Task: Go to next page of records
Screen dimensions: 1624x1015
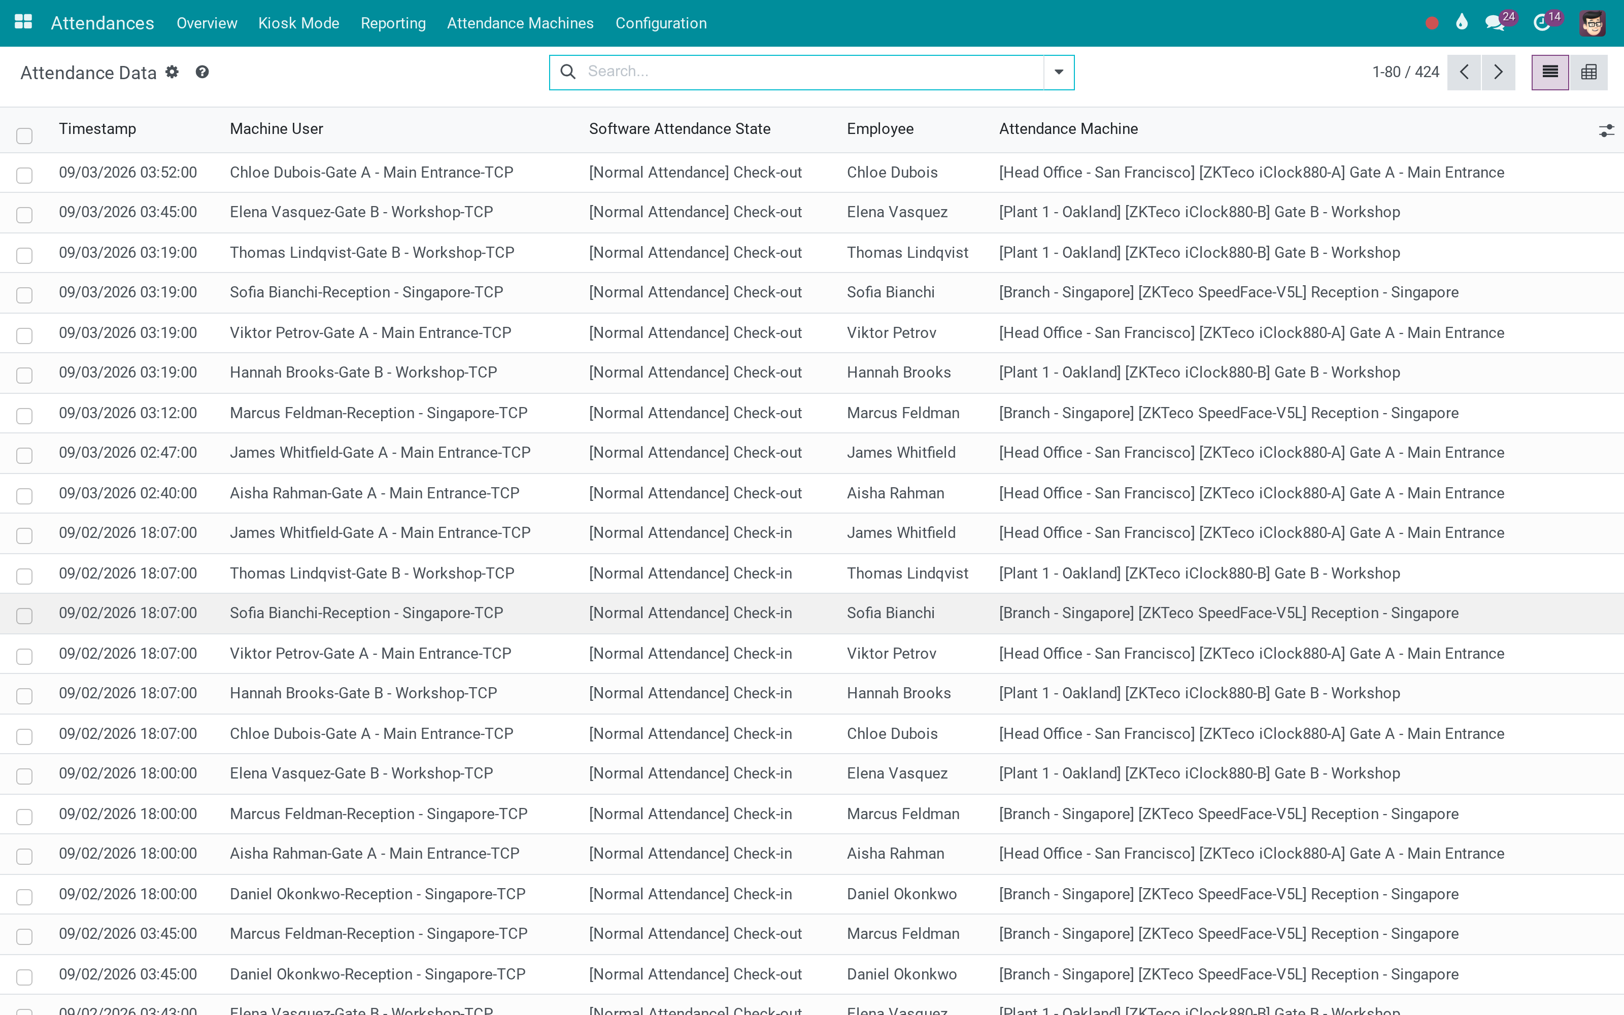Action: (1498, 73)
